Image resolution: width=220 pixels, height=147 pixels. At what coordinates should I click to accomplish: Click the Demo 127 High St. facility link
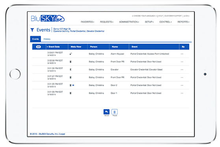pos(62,29)
